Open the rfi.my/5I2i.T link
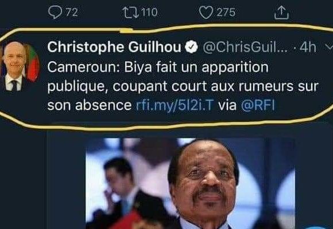The height and width of the screenshot is (229, 333). coord(175,105)
